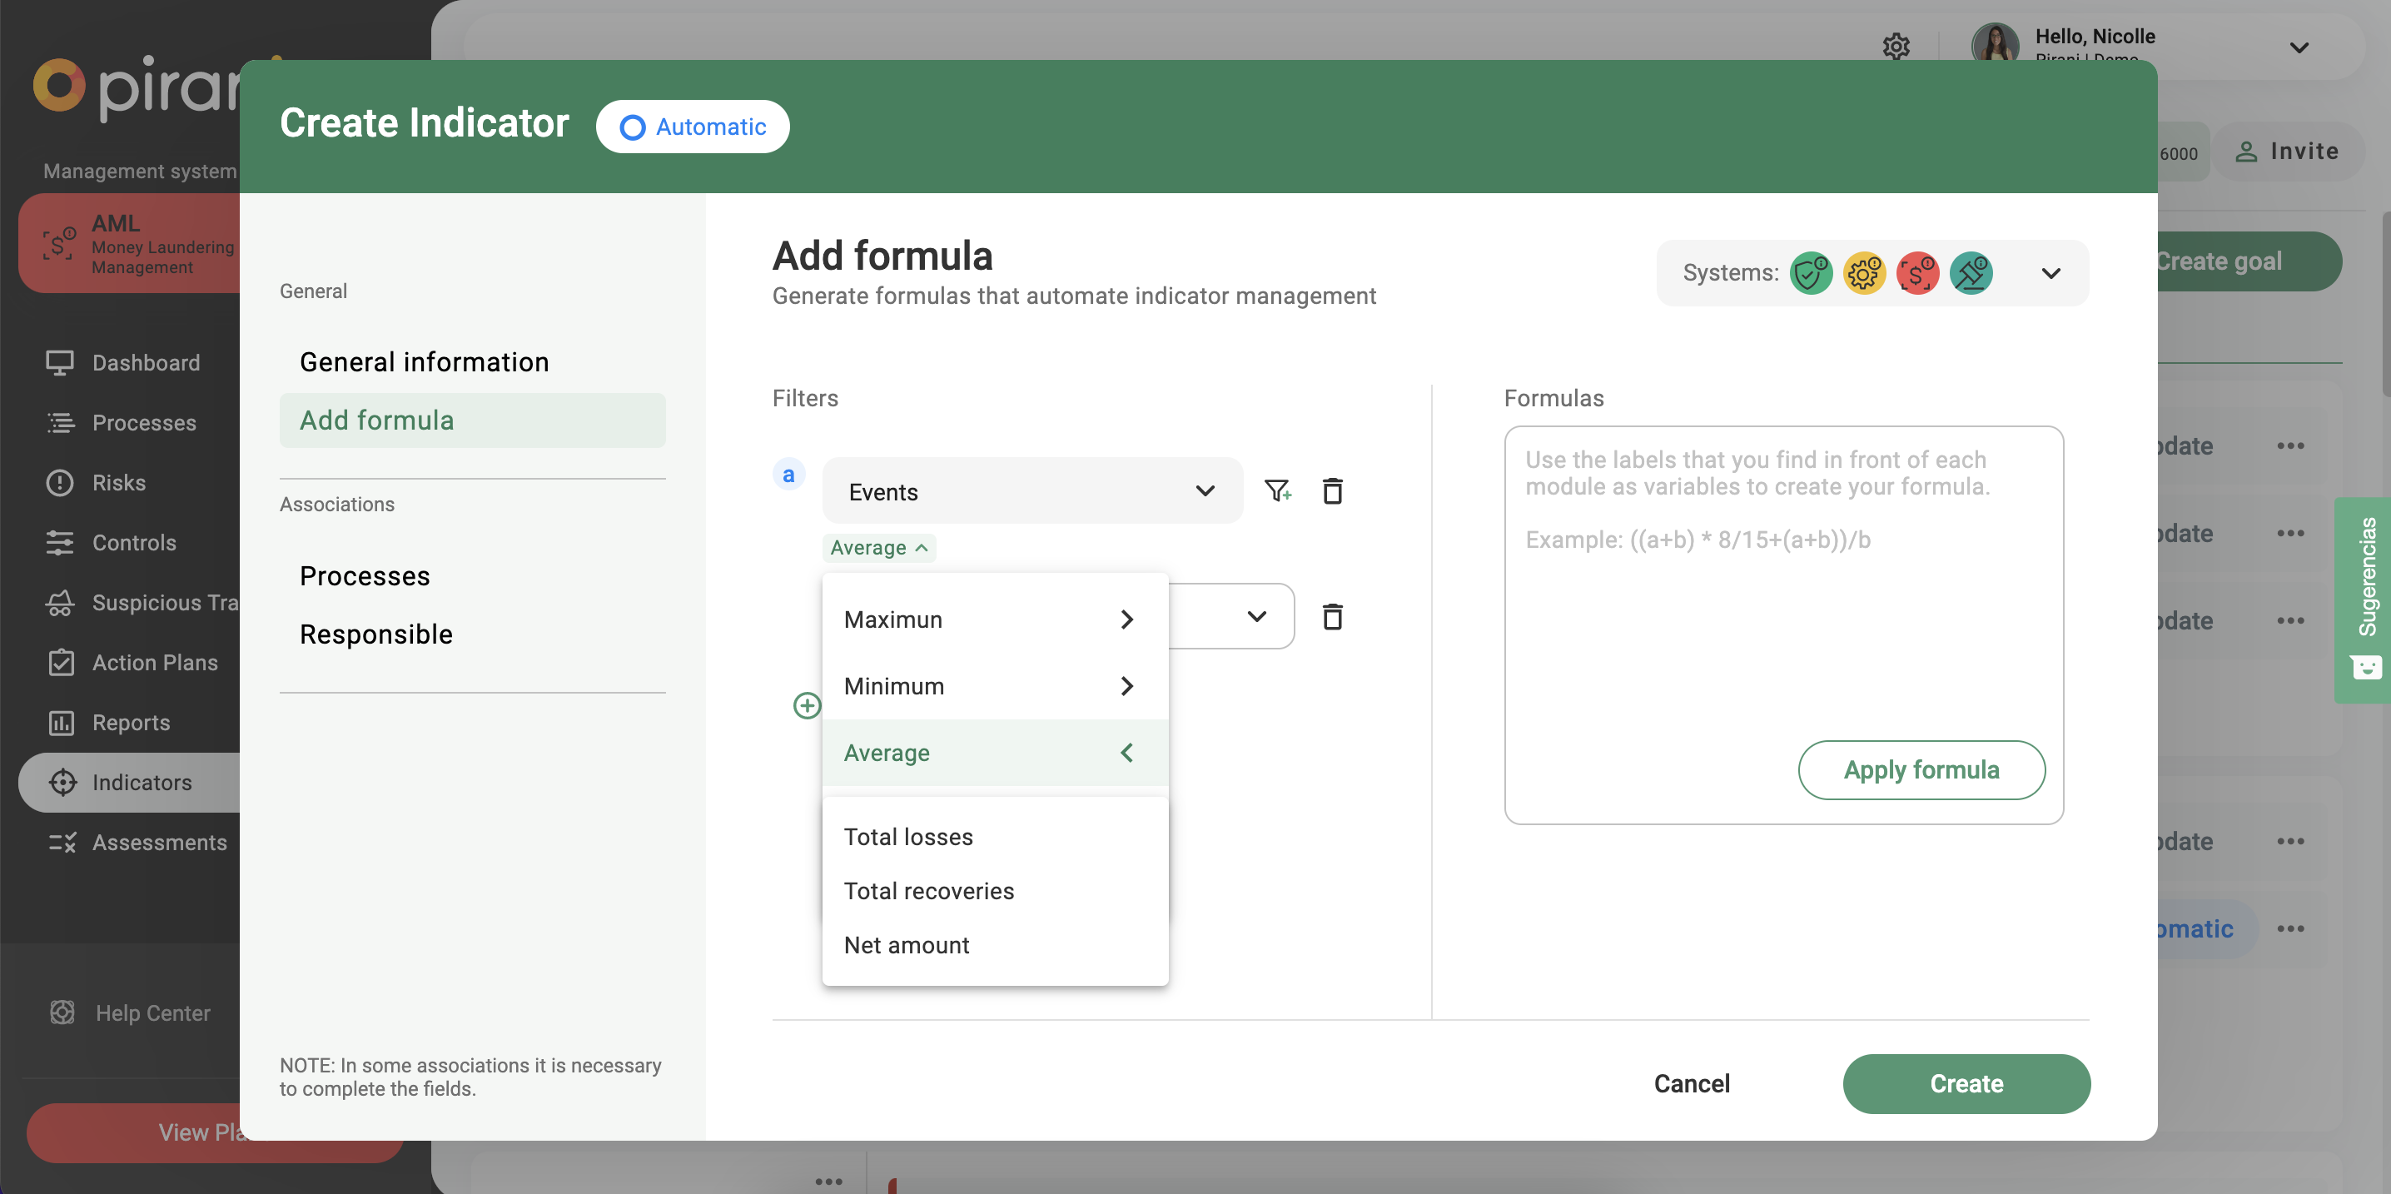Image resolution: width=2391 pixels, height=1194 pixels.
Task: Delete the Events filter row
Action: click(x=1332, y=490)
